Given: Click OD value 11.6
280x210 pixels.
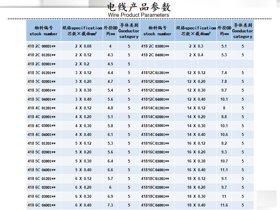Looking at the screenshot, I should pos(224,205).
